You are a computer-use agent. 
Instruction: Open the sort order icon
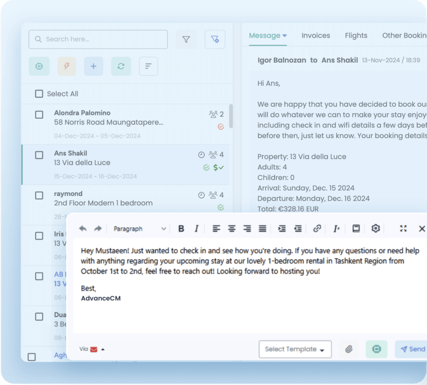click(x=148, y=66)
